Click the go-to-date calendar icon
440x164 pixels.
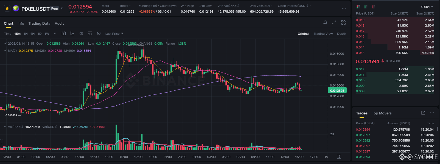click(64, 33)
